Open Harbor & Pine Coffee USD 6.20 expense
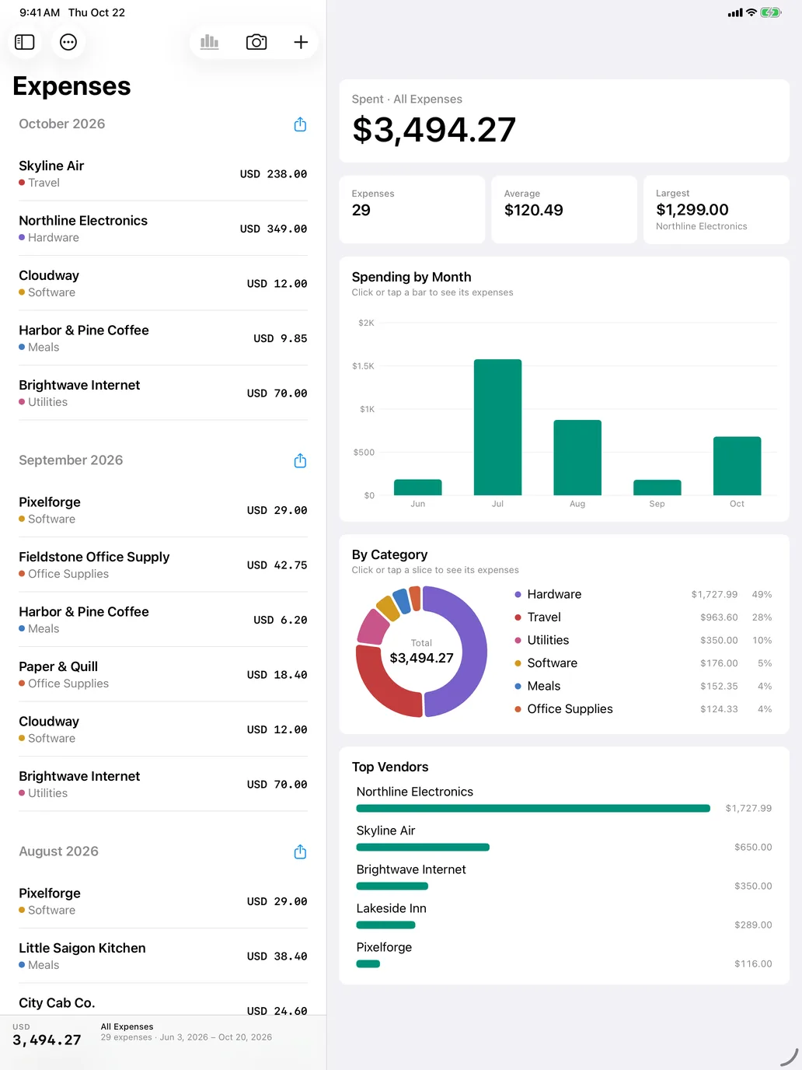 [163, 620]
